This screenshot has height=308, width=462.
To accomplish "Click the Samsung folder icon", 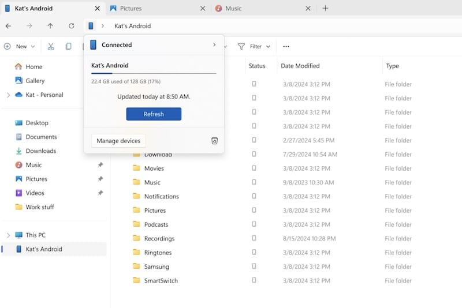I will pos(136,266).
